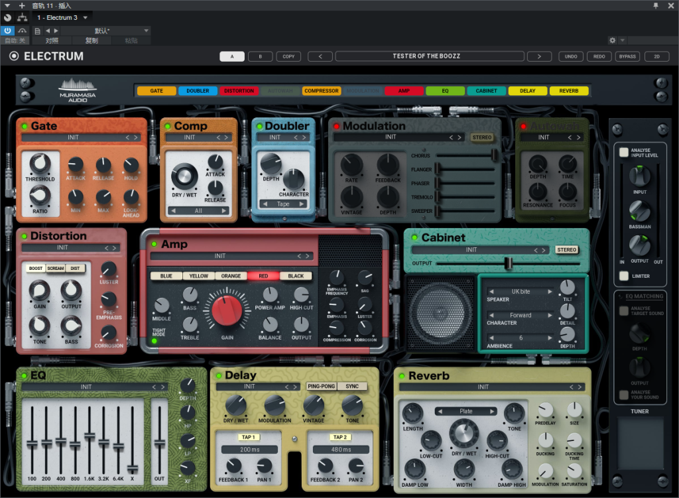
Task: Click the Muramasa Audio logo
Action: click(x=78, y=90)
